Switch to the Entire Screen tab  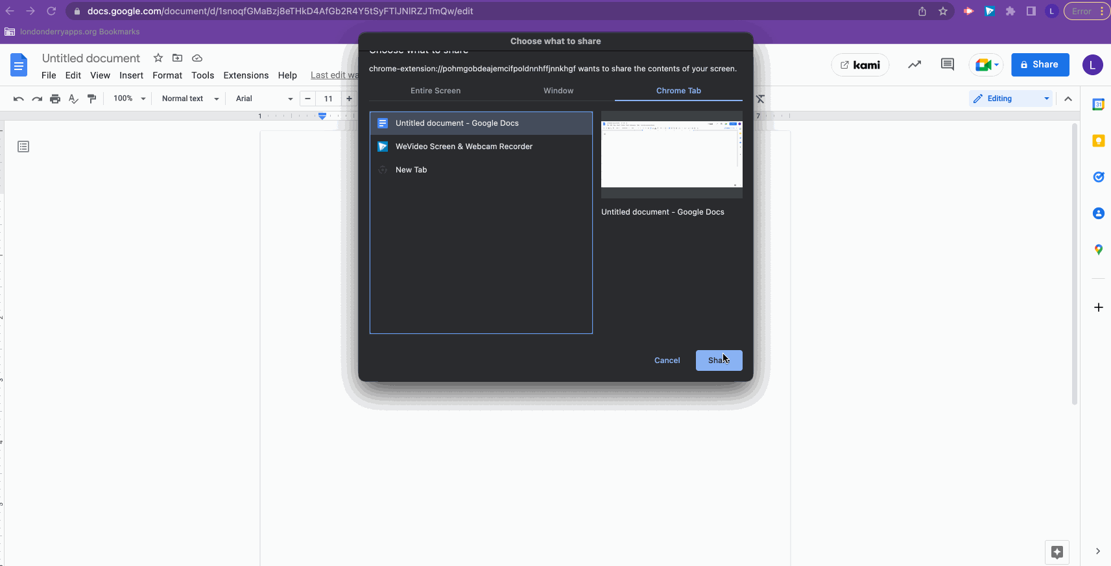coord(435,91)
